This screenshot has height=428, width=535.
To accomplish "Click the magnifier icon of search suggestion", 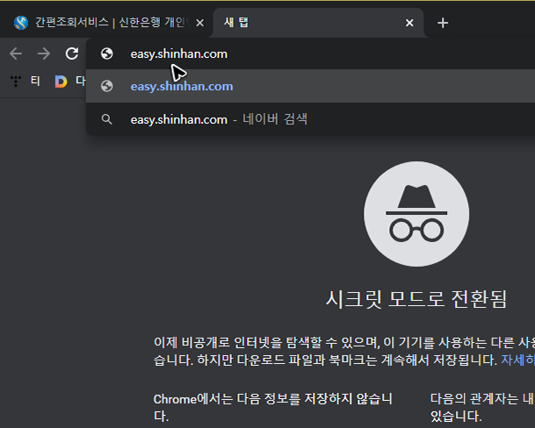I will (x=107, y=119).
